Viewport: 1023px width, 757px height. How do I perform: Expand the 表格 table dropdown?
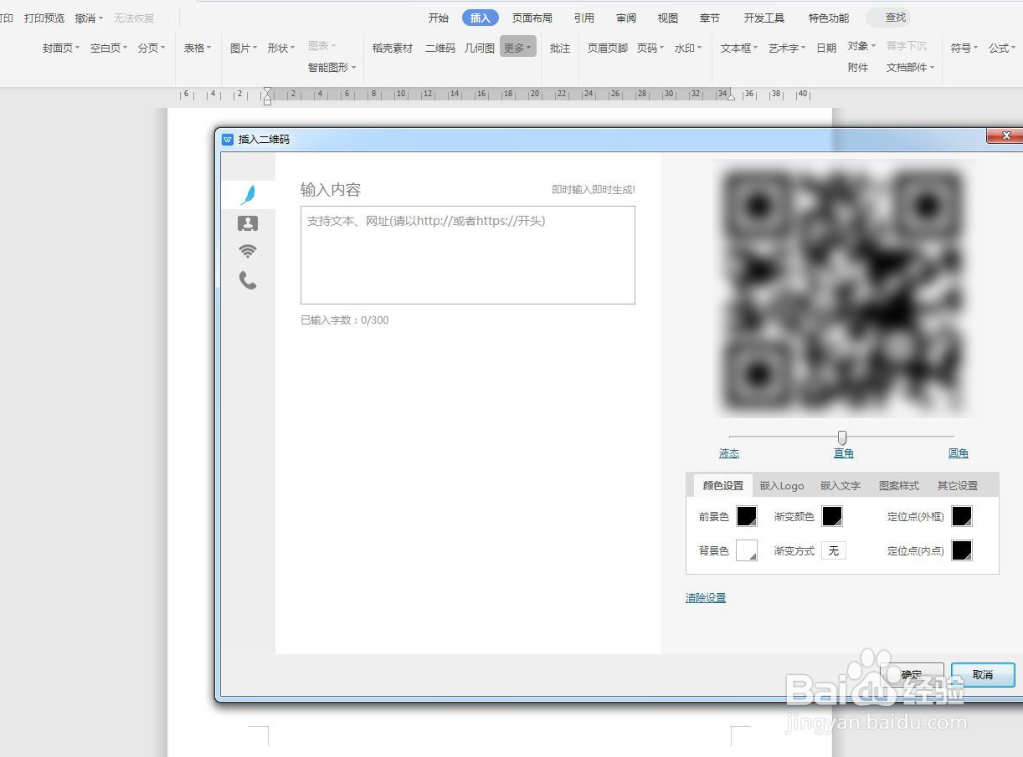(x=198, y=48)
